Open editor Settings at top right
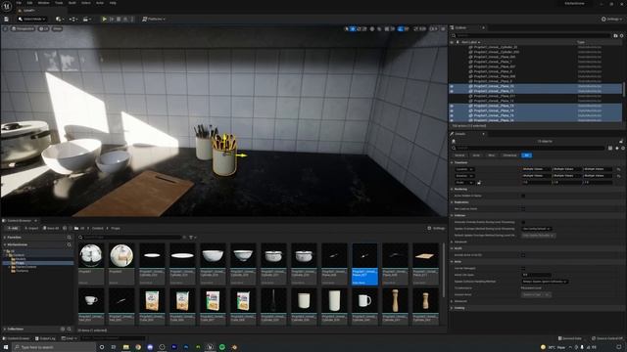The width and height of the screenshot is (627, 352). pos(612,20)
